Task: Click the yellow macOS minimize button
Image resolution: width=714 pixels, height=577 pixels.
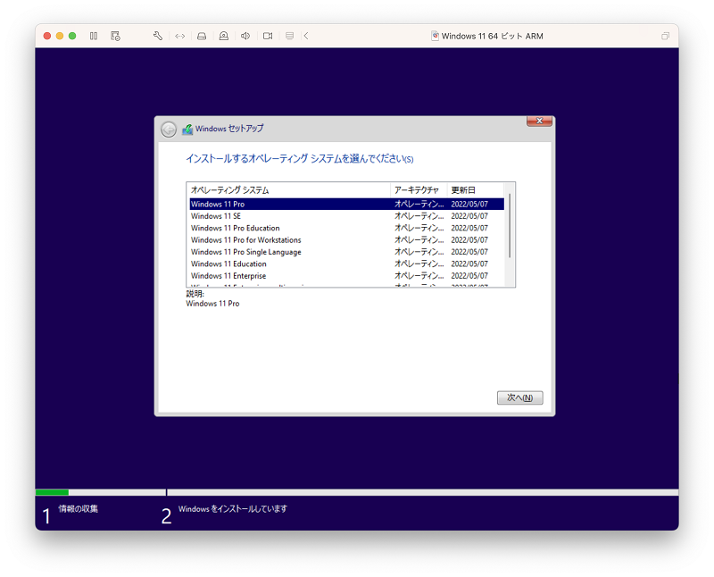Action: (x=60, y=36)
